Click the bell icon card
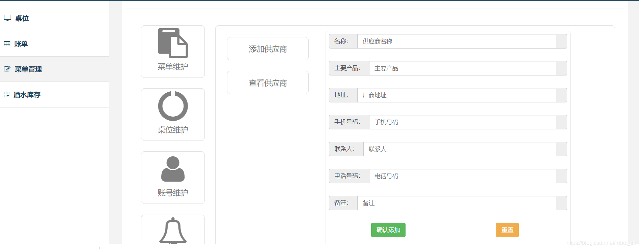This screenshot has width=639, height=249. (173, 229)
